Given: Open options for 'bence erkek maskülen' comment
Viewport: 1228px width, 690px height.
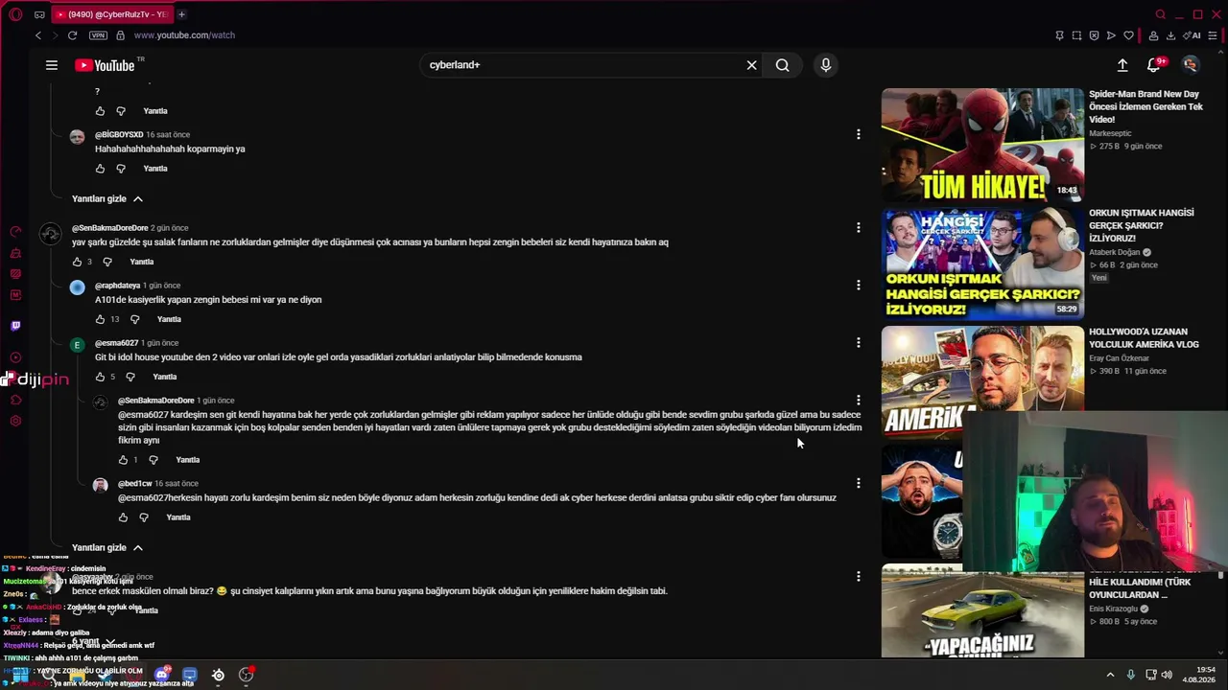Looking at the screenshot, I should click(x=858, y=577).
